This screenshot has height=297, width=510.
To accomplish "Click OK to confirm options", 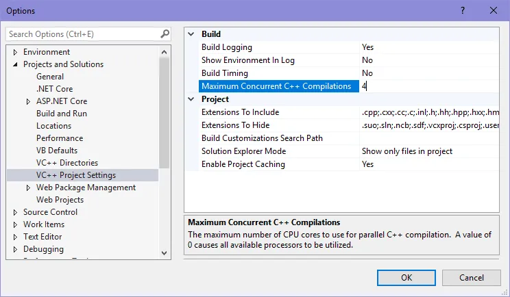I will click(406, 278).
